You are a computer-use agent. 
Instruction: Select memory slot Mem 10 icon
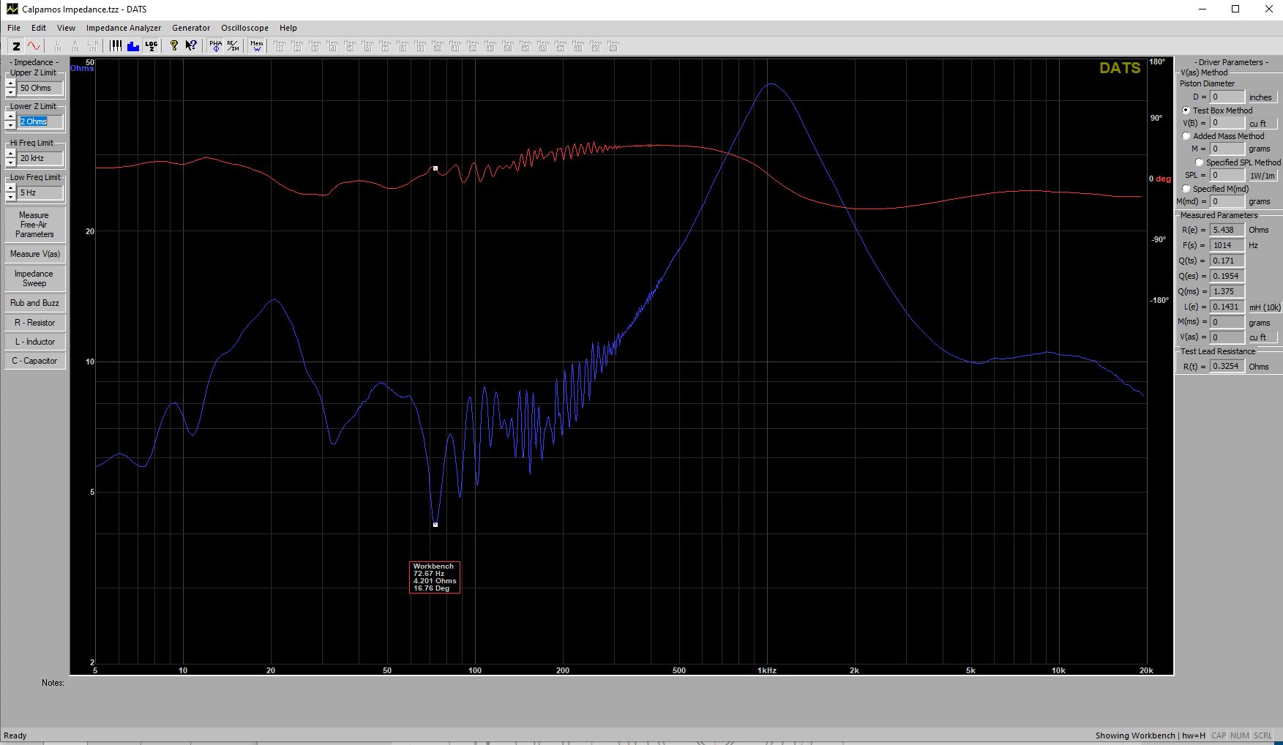[x=438, y=45]
